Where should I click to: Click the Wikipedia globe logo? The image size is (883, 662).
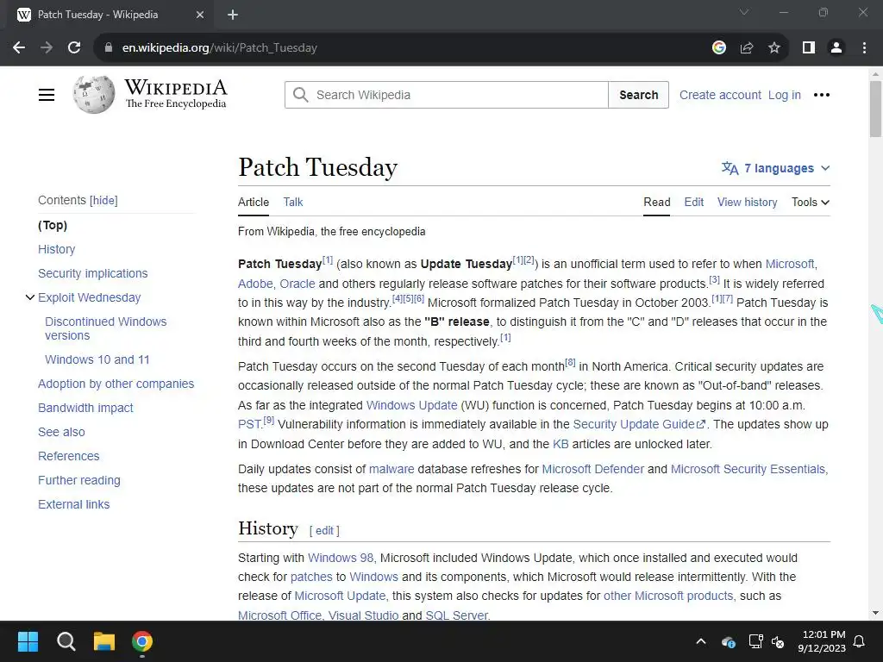click(x=94, y=95)
